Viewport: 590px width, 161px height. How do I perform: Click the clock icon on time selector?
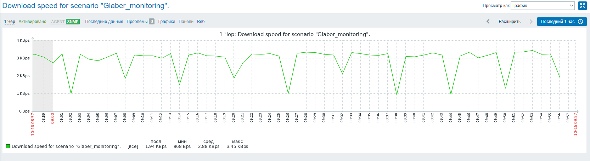pyautogui.click(x=580, y=22)
